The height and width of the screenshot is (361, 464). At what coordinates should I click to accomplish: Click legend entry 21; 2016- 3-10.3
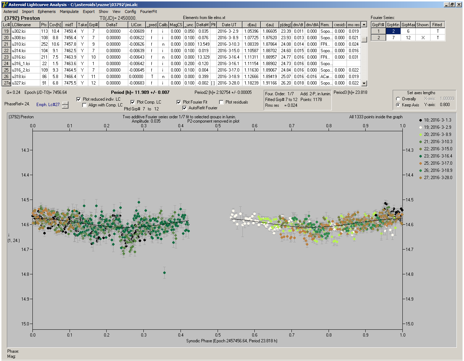436,142
